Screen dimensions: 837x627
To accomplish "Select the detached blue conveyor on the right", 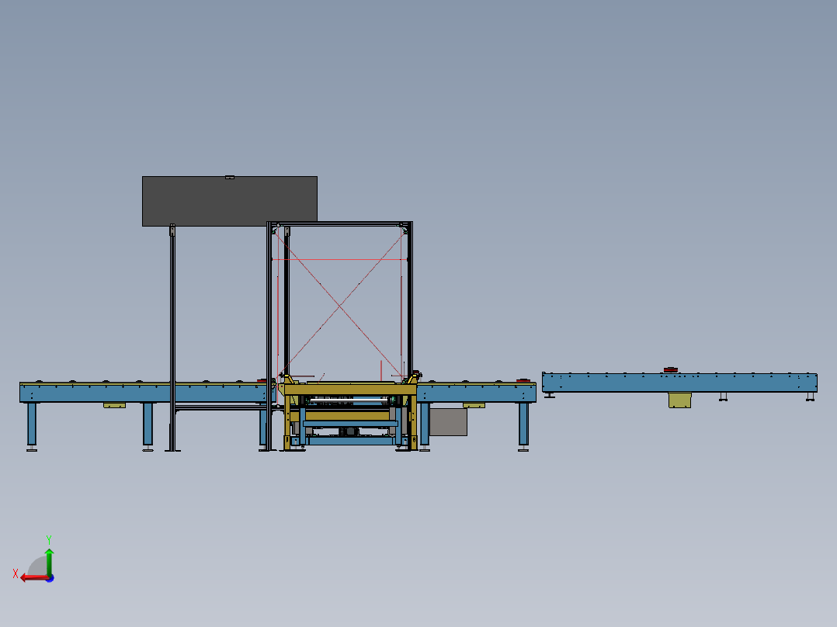I will point(679,383).
